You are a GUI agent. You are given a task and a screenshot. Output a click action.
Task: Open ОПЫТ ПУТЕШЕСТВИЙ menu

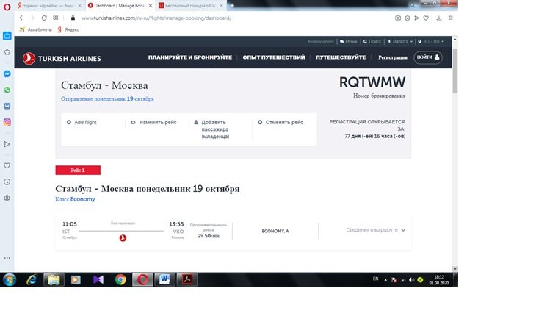coord(274,57)
